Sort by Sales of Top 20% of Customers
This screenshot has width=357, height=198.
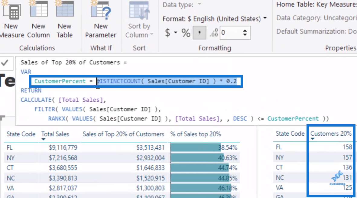[x=123, y=134]
